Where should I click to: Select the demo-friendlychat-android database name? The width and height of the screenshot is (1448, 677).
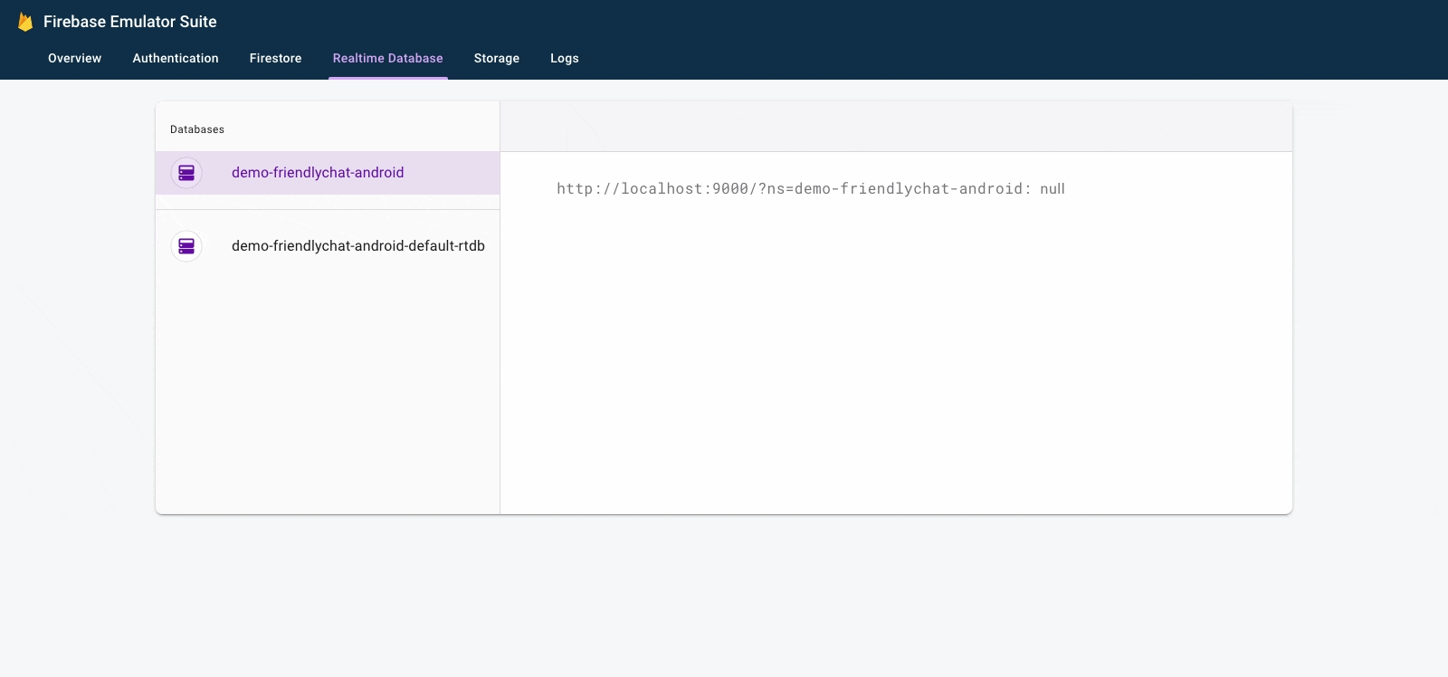coord(318,173)
